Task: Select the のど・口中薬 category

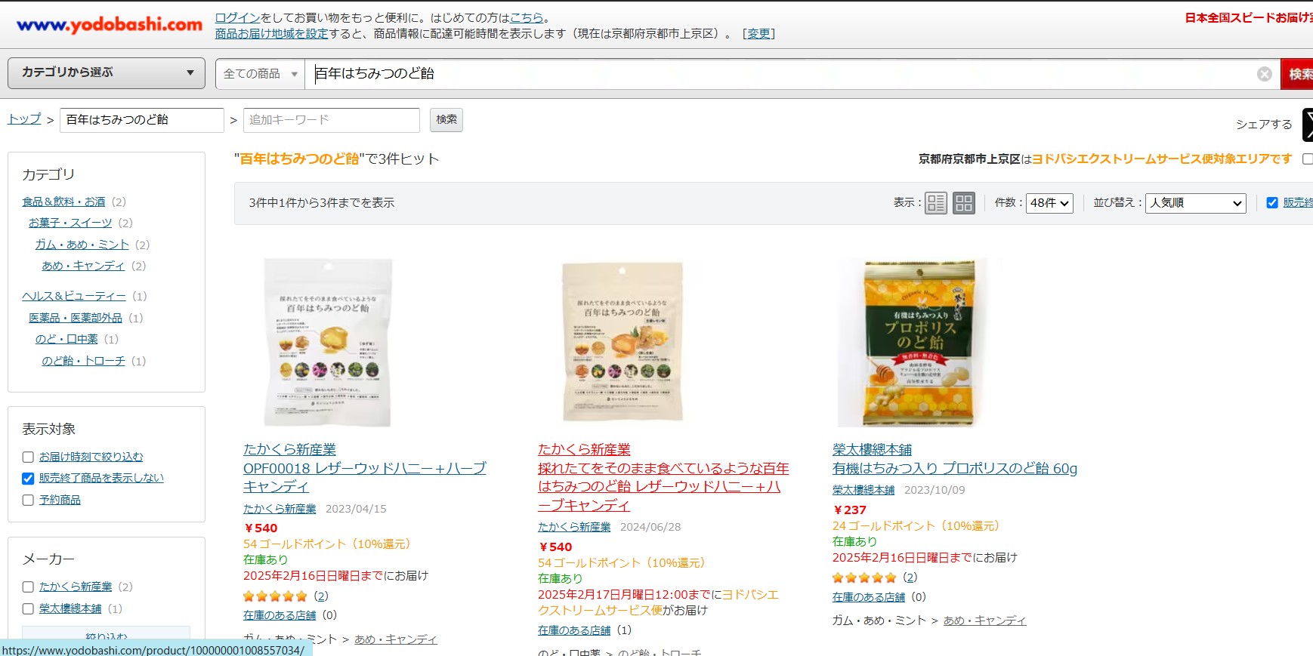Action: 66,339
